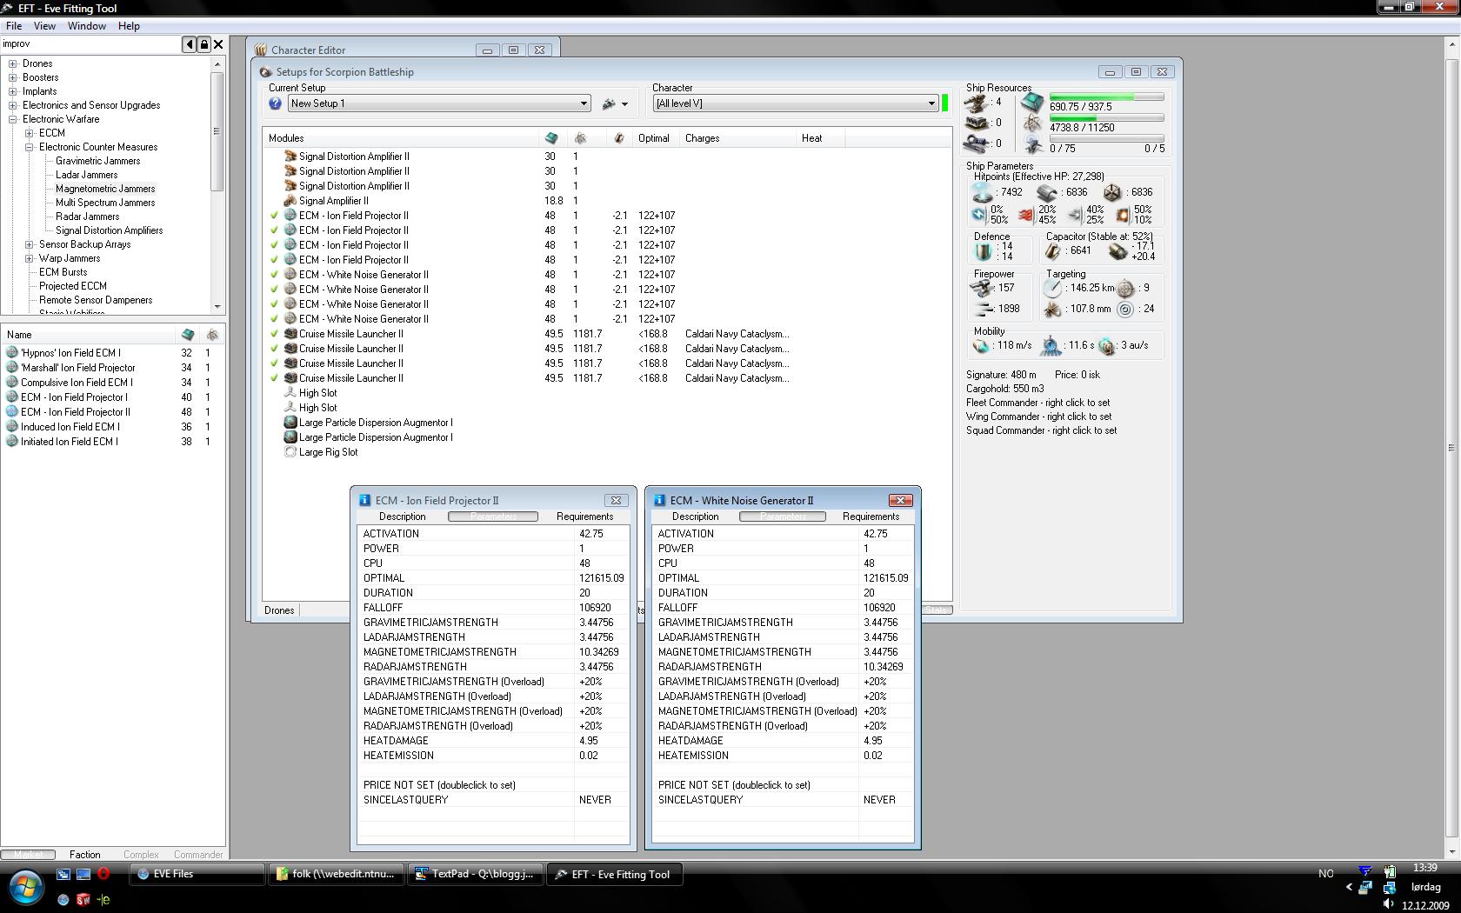Click Description in White Noise Generator window
1461x913 pixels.
(695, 516)
